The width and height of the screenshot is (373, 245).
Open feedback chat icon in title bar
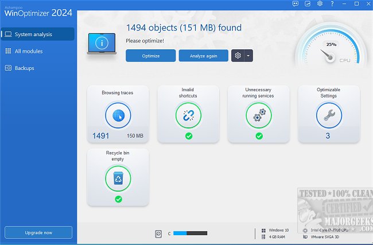(x=295, y=4)
